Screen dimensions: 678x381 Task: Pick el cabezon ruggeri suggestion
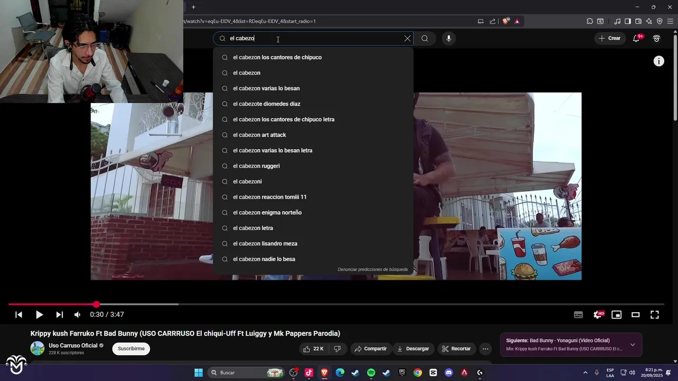pyautogui.click(x=313, y=166)
